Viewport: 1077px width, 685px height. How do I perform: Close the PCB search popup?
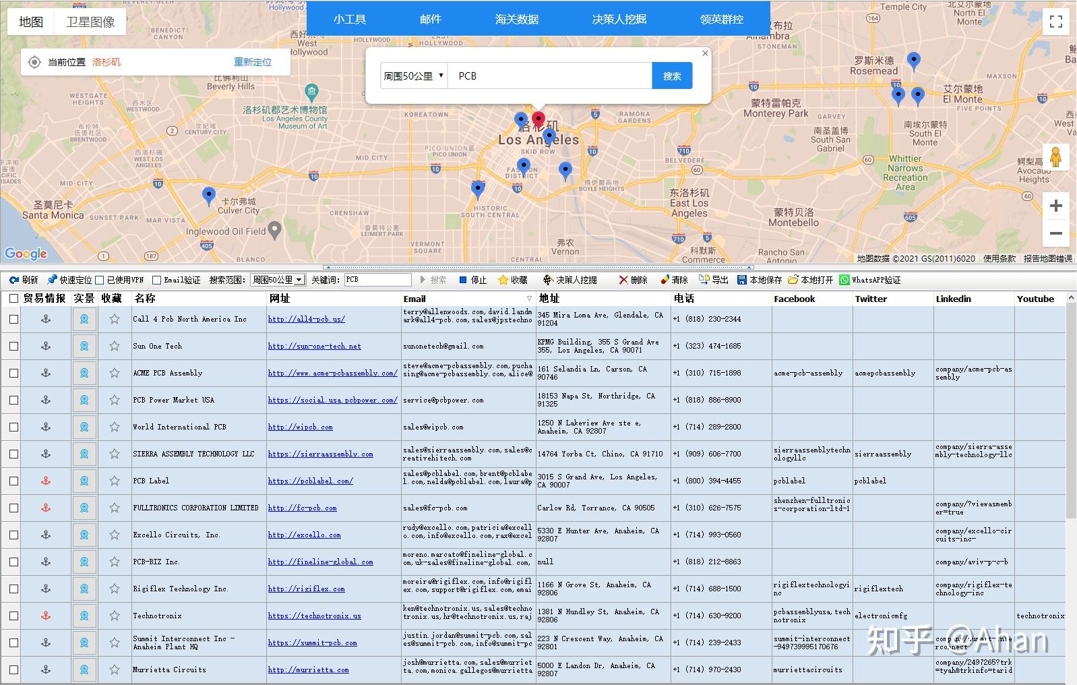point(706,53)
